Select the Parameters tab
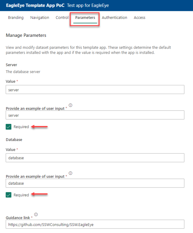Viewport: 193px width, 233px height. coord(85,17)
